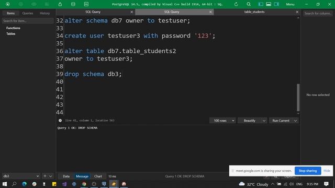The image size is (335, 188).
Task: Switch to the Items sidebar tab
Action: pos(10,13)
